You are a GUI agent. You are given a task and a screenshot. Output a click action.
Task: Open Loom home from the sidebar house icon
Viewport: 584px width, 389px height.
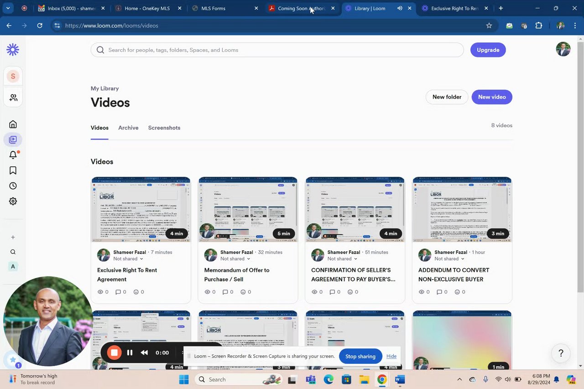(x=13, y=124)
